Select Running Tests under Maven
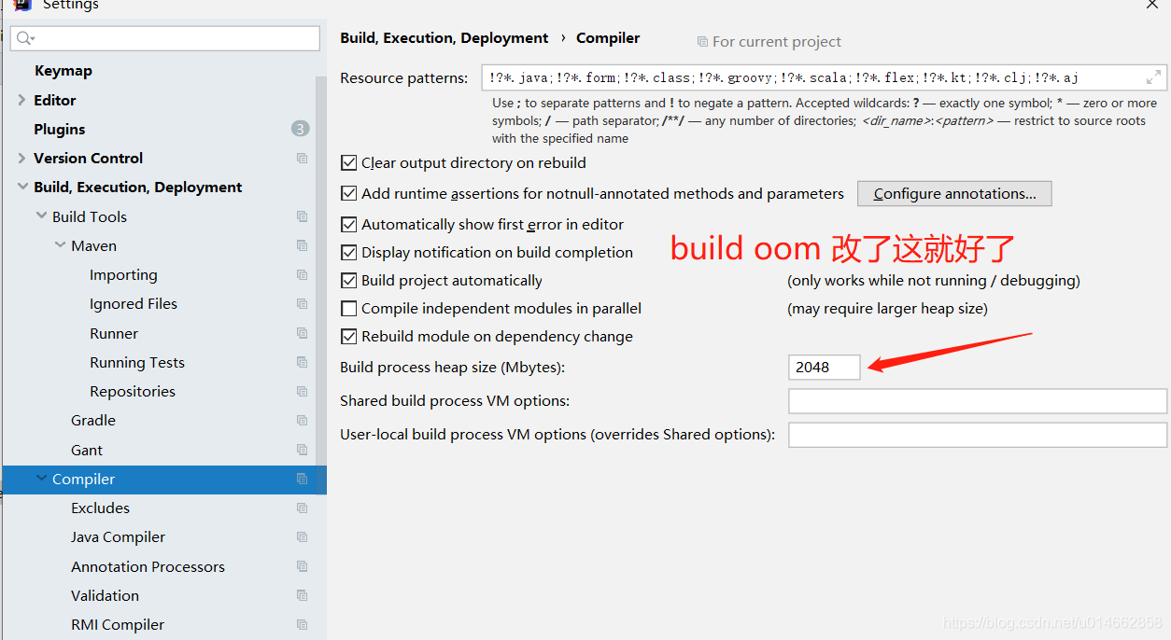 pos(137,362)
